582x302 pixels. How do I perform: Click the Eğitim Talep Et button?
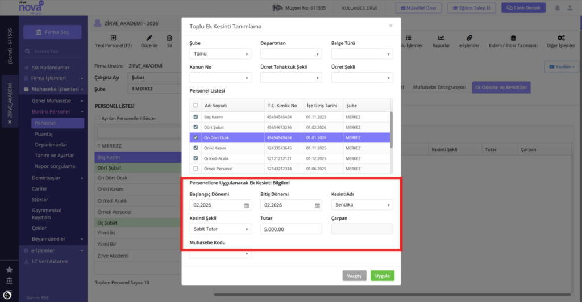click(471, 8)
